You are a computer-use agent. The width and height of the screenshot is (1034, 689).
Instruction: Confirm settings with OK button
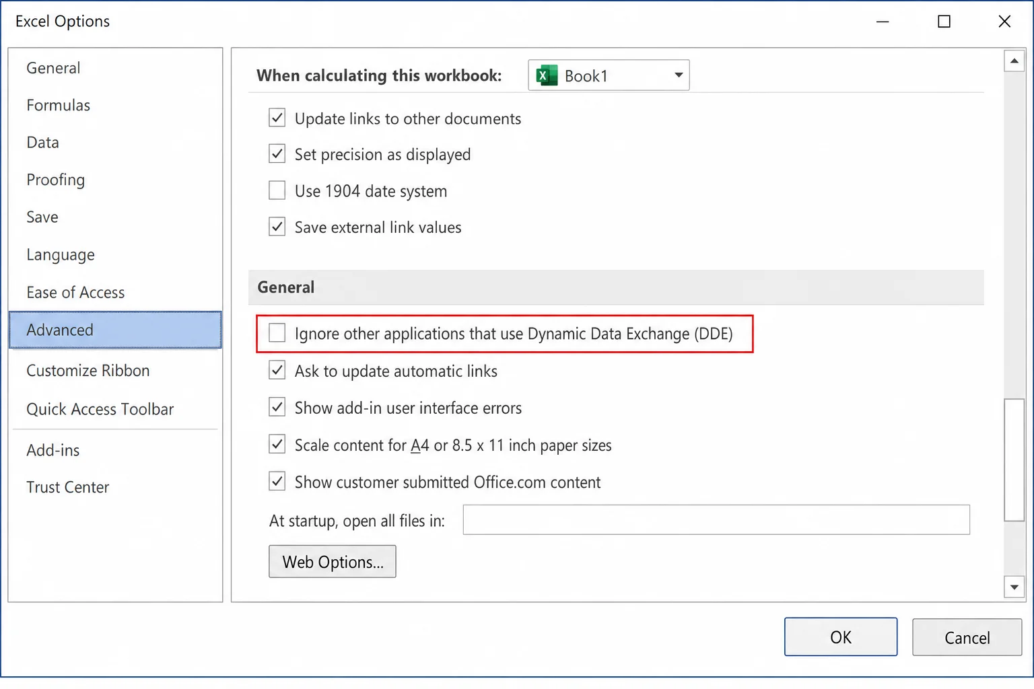pos(841,637)
